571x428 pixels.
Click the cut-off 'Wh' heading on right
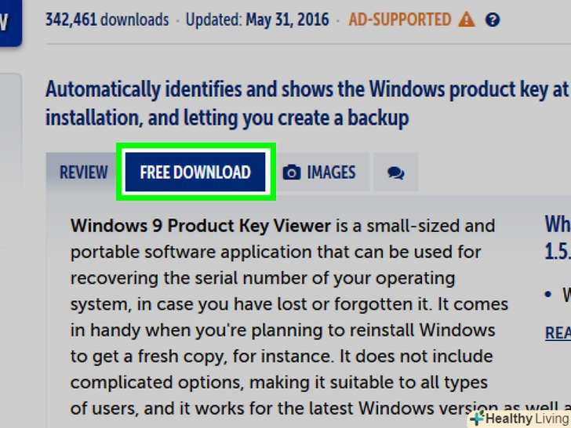(558, 225)
